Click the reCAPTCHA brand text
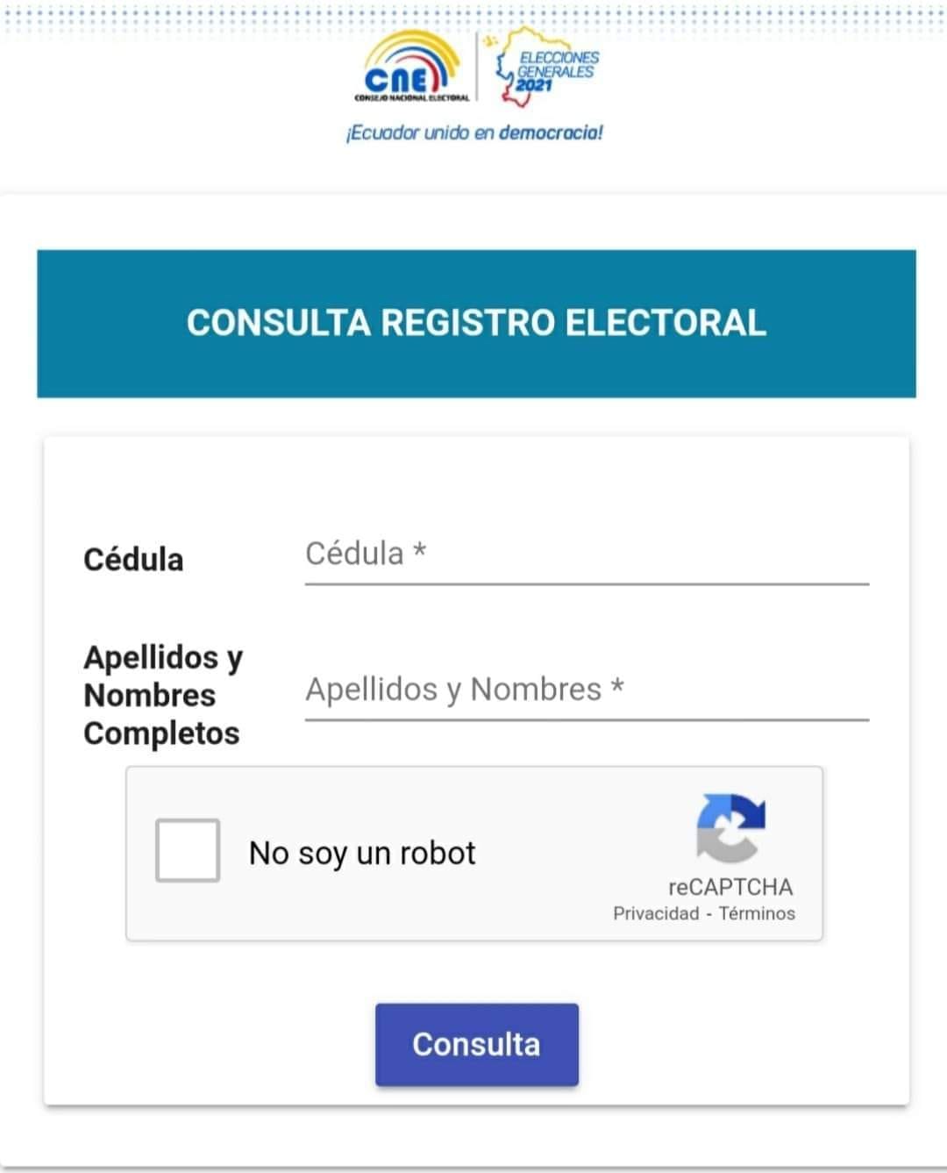The image size is (947, 1173). (730, 887)
